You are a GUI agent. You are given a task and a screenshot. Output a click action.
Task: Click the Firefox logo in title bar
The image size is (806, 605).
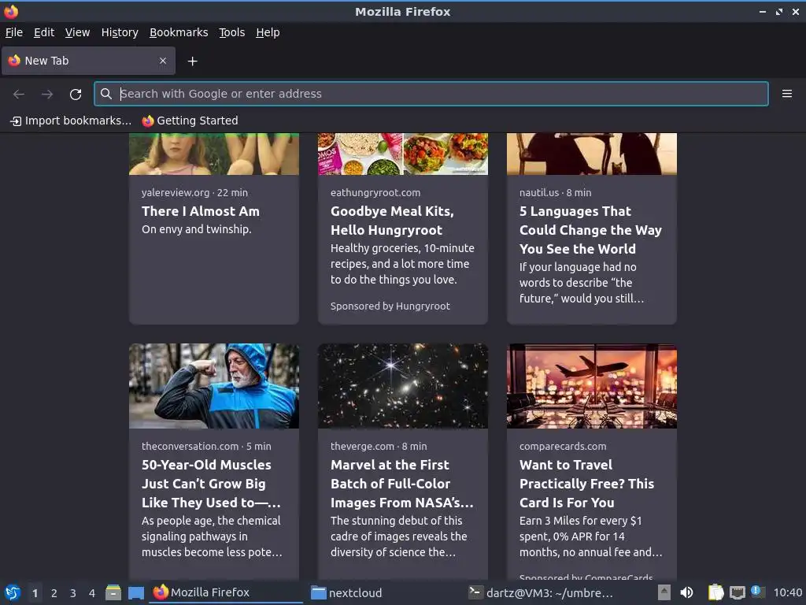(x=11, y=11)
